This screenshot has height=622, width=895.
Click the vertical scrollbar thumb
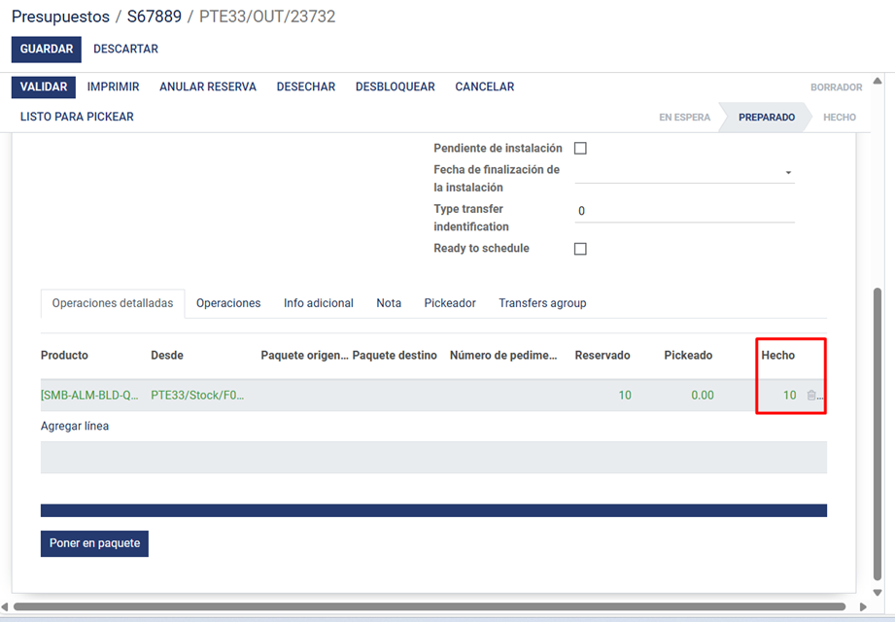(x=878, y=433)
